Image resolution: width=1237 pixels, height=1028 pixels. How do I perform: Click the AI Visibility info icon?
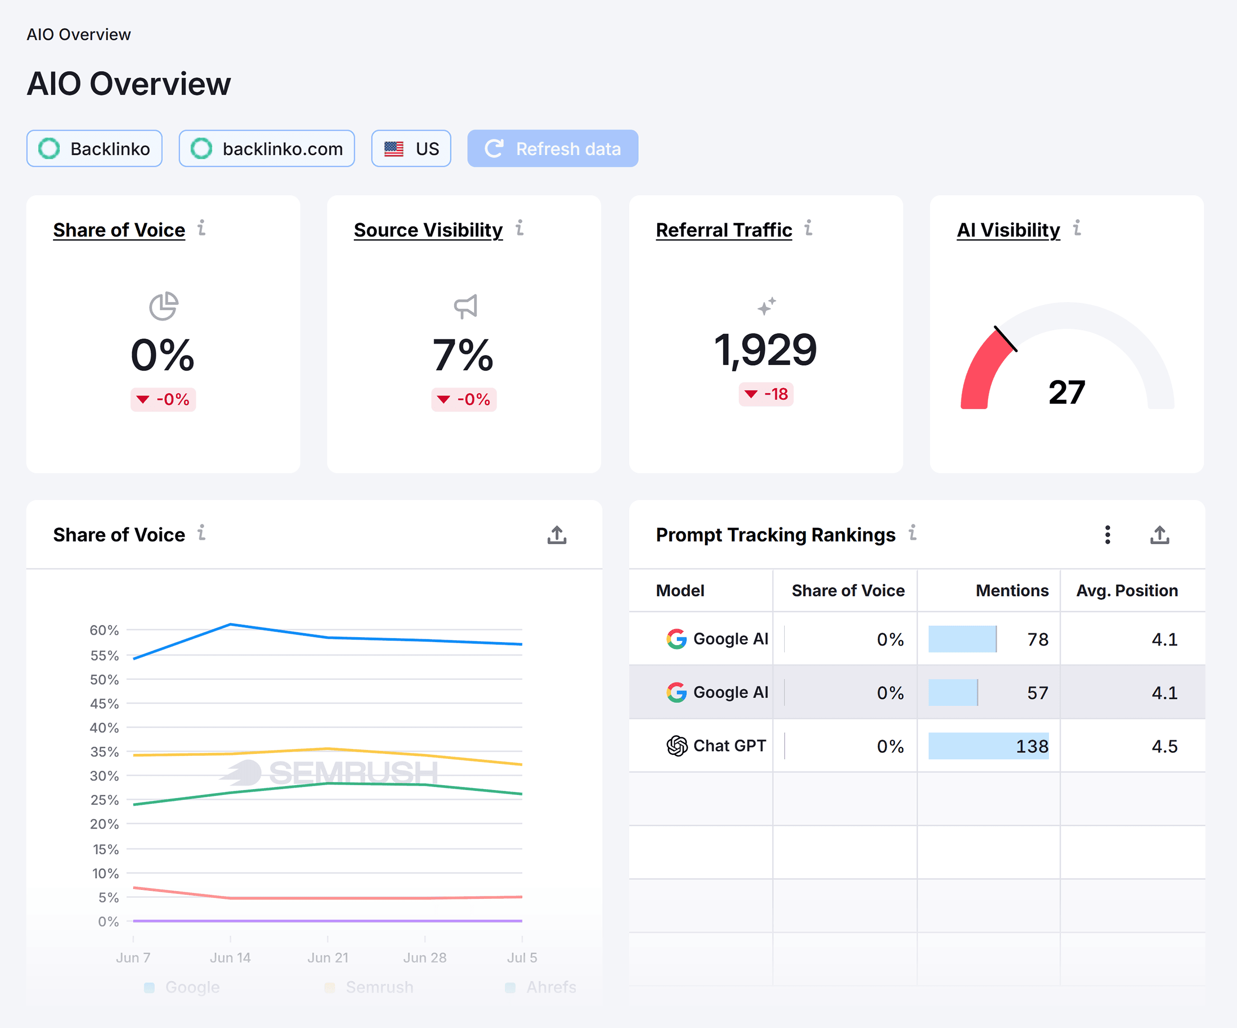(x=1077, y=228)
